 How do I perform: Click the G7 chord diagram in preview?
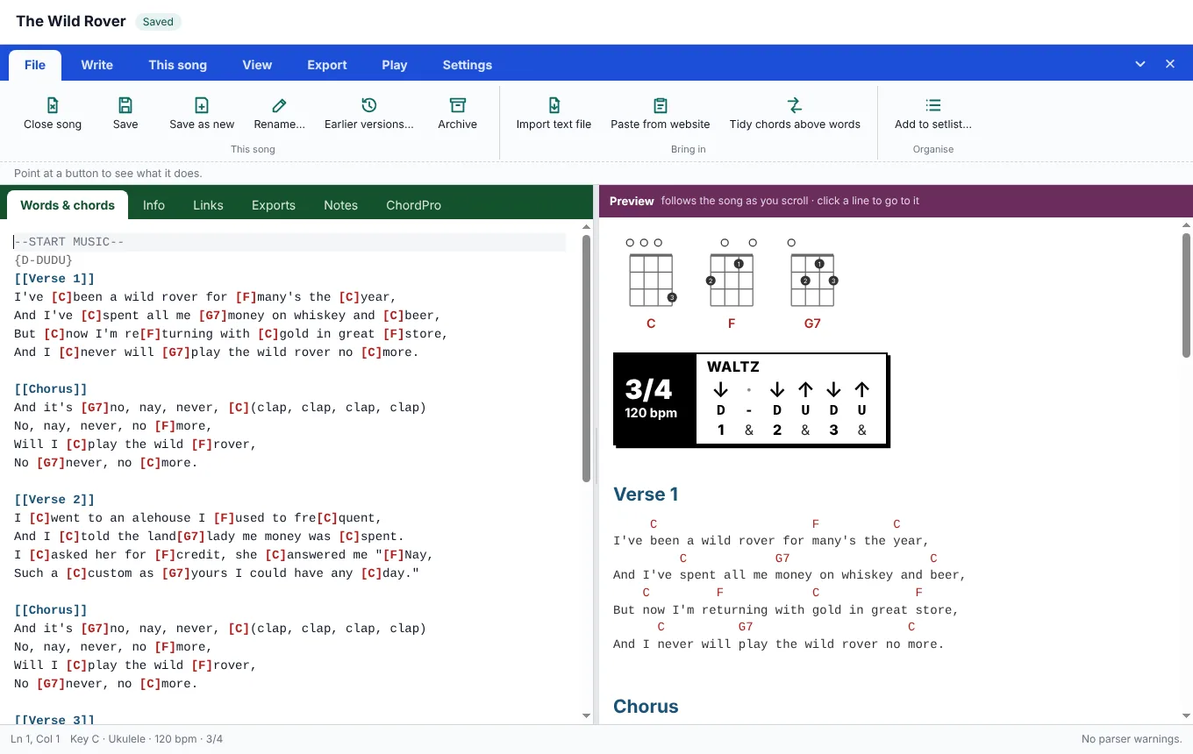tap(812, 283)
